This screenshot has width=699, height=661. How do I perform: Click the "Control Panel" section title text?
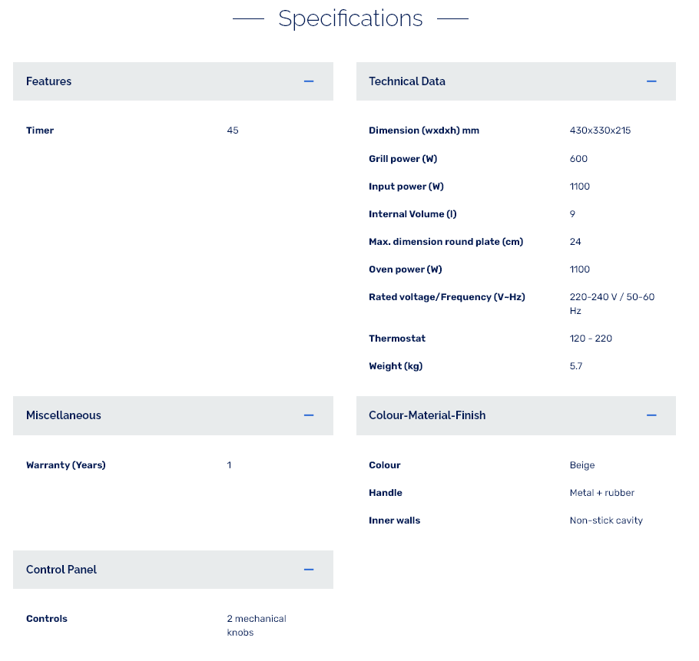pos(61,570)
